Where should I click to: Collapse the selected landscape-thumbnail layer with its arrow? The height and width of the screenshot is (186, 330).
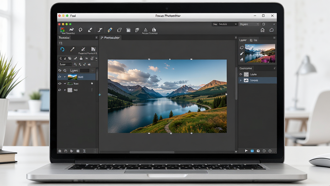(x=65, y=77)
